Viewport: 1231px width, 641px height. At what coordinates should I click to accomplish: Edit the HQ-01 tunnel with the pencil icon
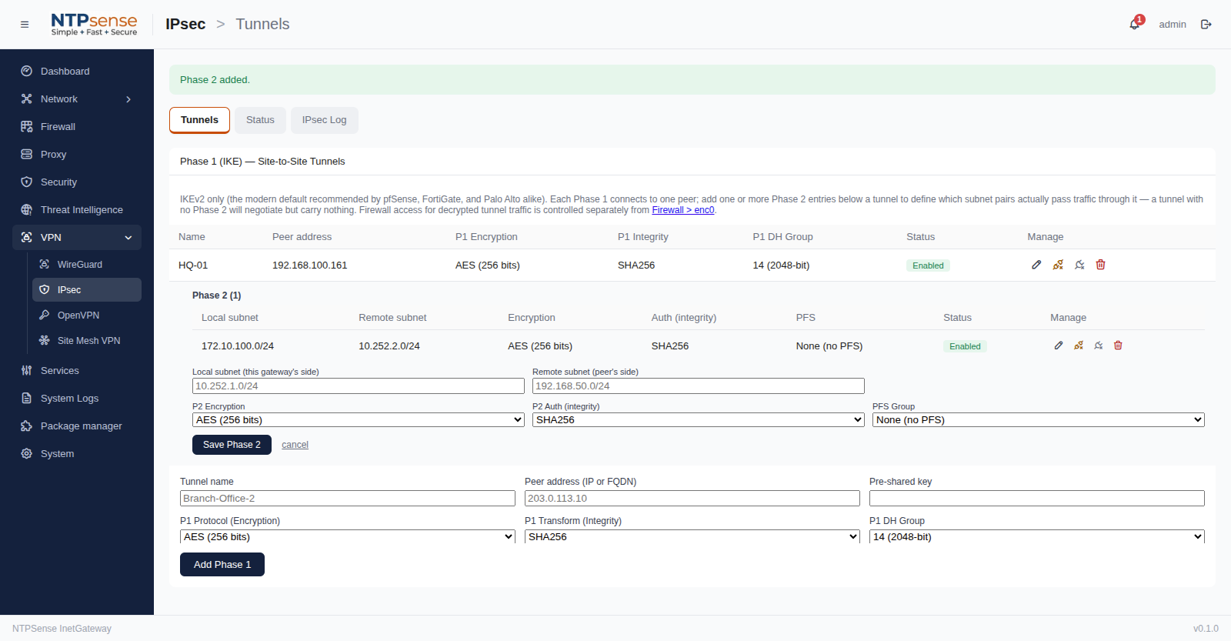pos(1036,265)
